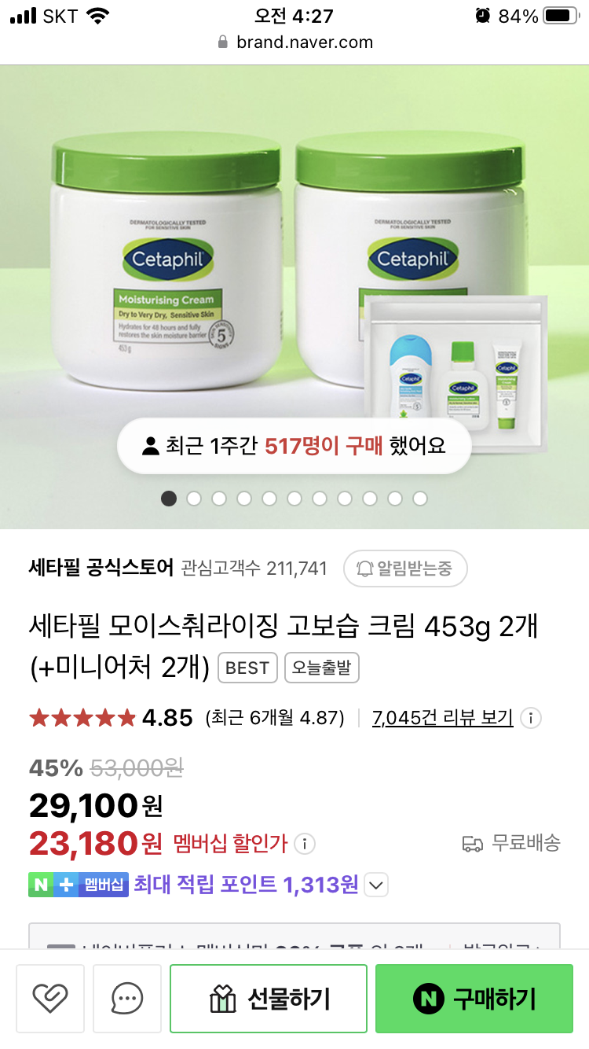Screen dimensions: 589x1049
Task: Open the chat inquiry speech bubble icon
Action: (127, 999)
